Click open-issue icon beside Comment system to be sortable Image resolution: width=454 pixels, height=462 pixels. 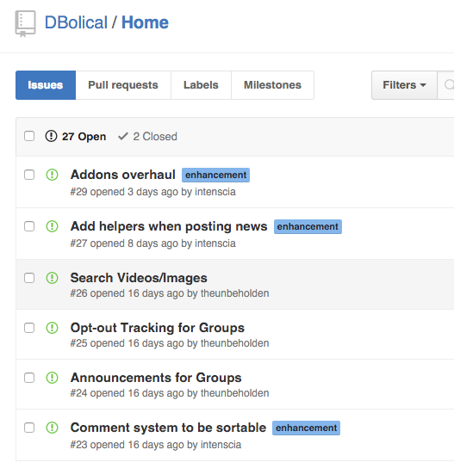tap(52, 428)
